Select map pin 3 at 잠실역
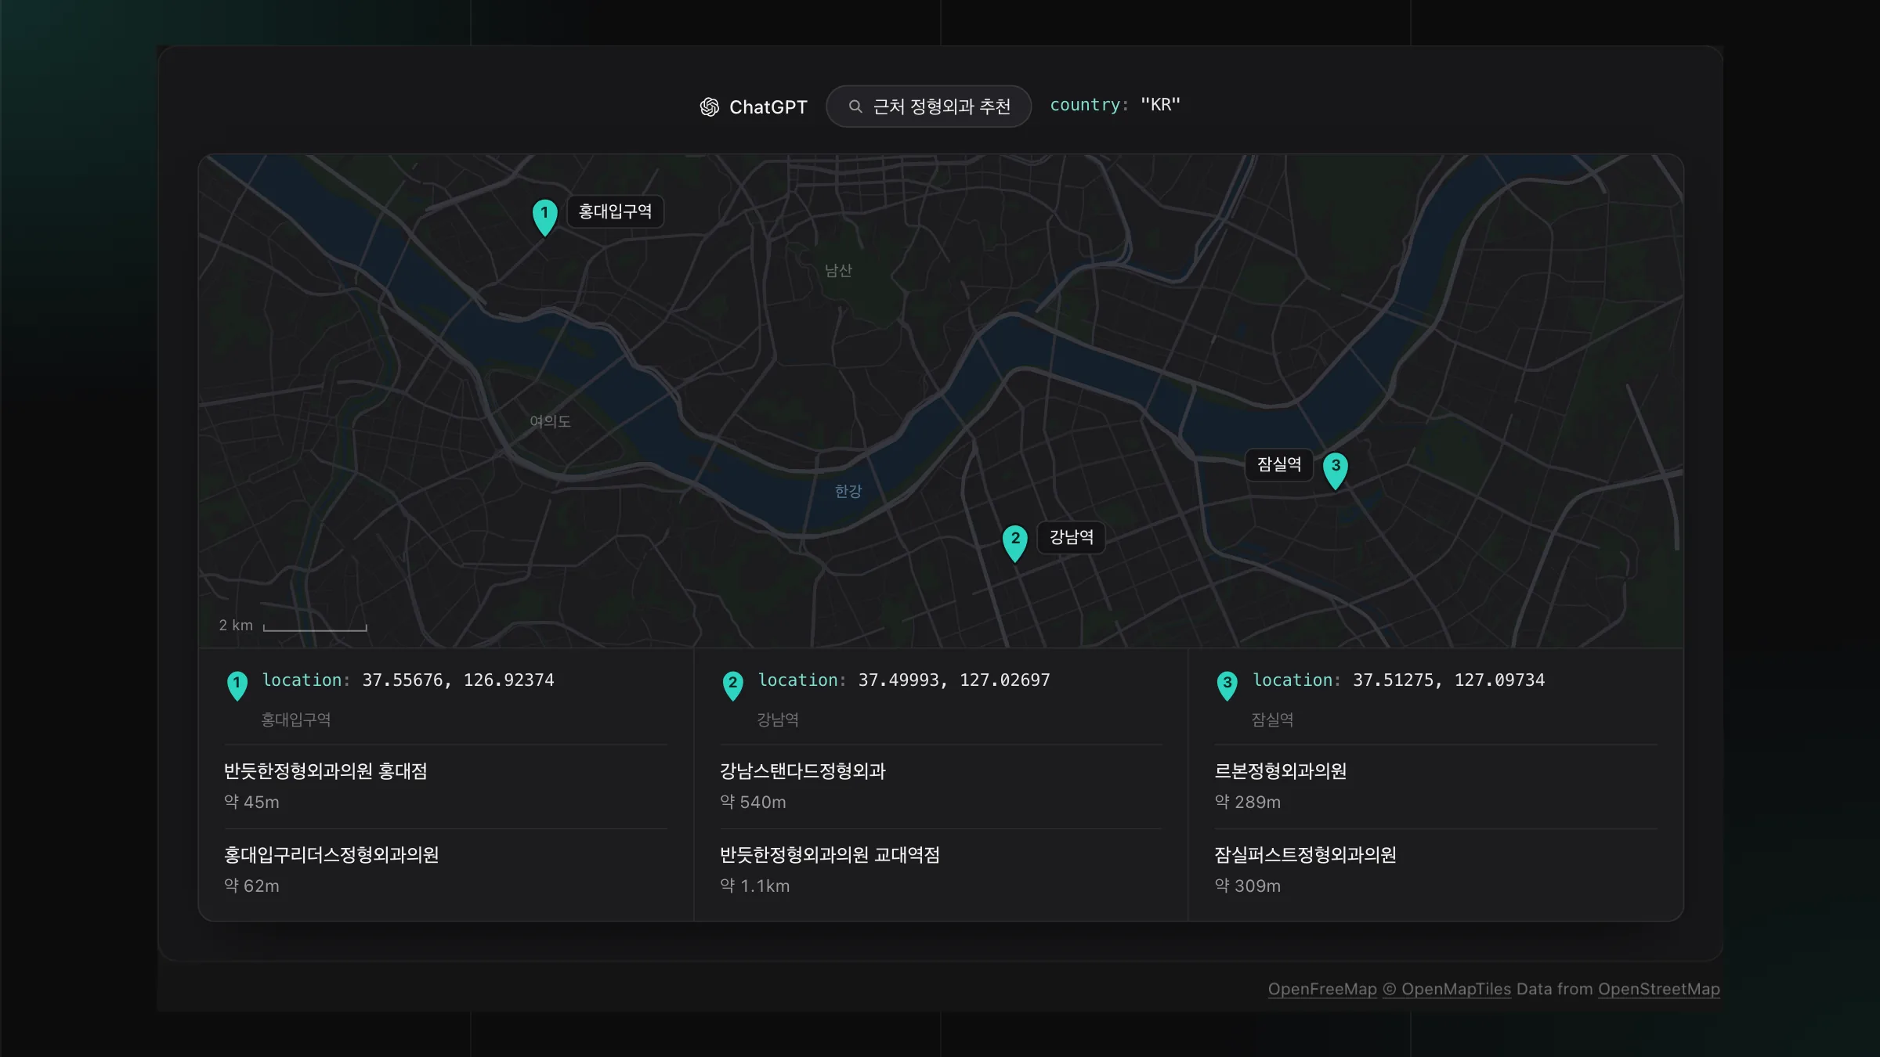 (1336, 471)
